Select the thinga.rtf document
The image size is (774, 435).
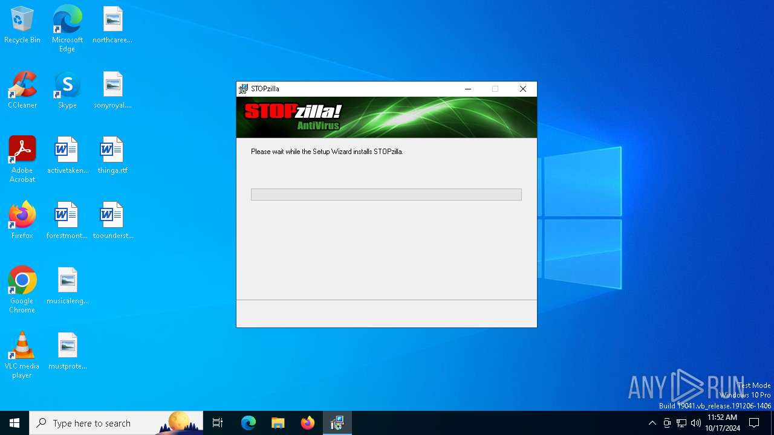click(112, 156)
